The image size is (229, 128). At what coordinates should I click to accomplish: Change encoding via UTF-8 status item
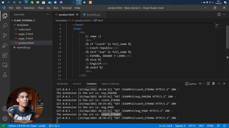pyautogui.click(x=192, y=126)
